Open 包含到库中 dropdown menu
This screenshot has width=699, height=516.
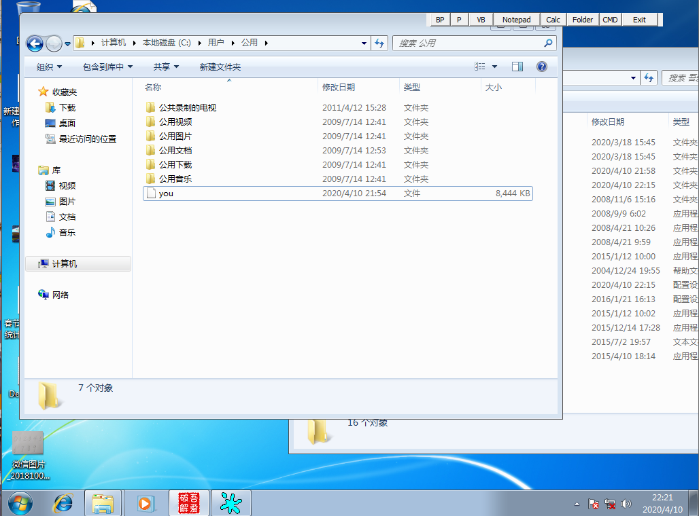click(107, 67)
